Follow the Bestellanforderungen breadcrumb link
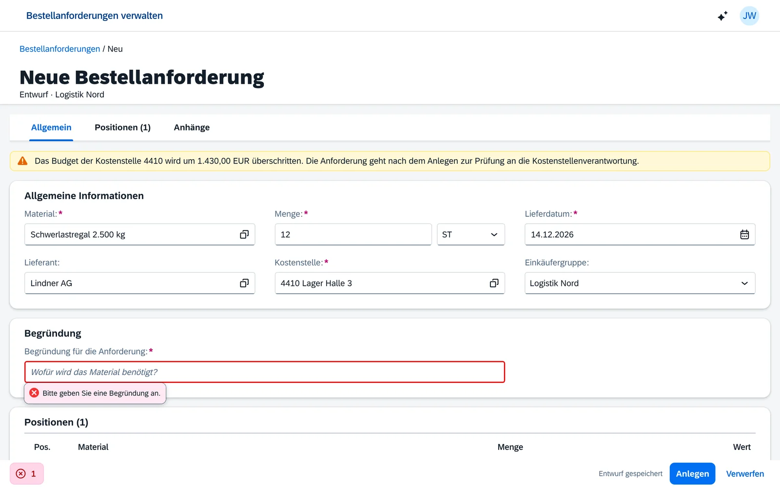 point(59,49)
